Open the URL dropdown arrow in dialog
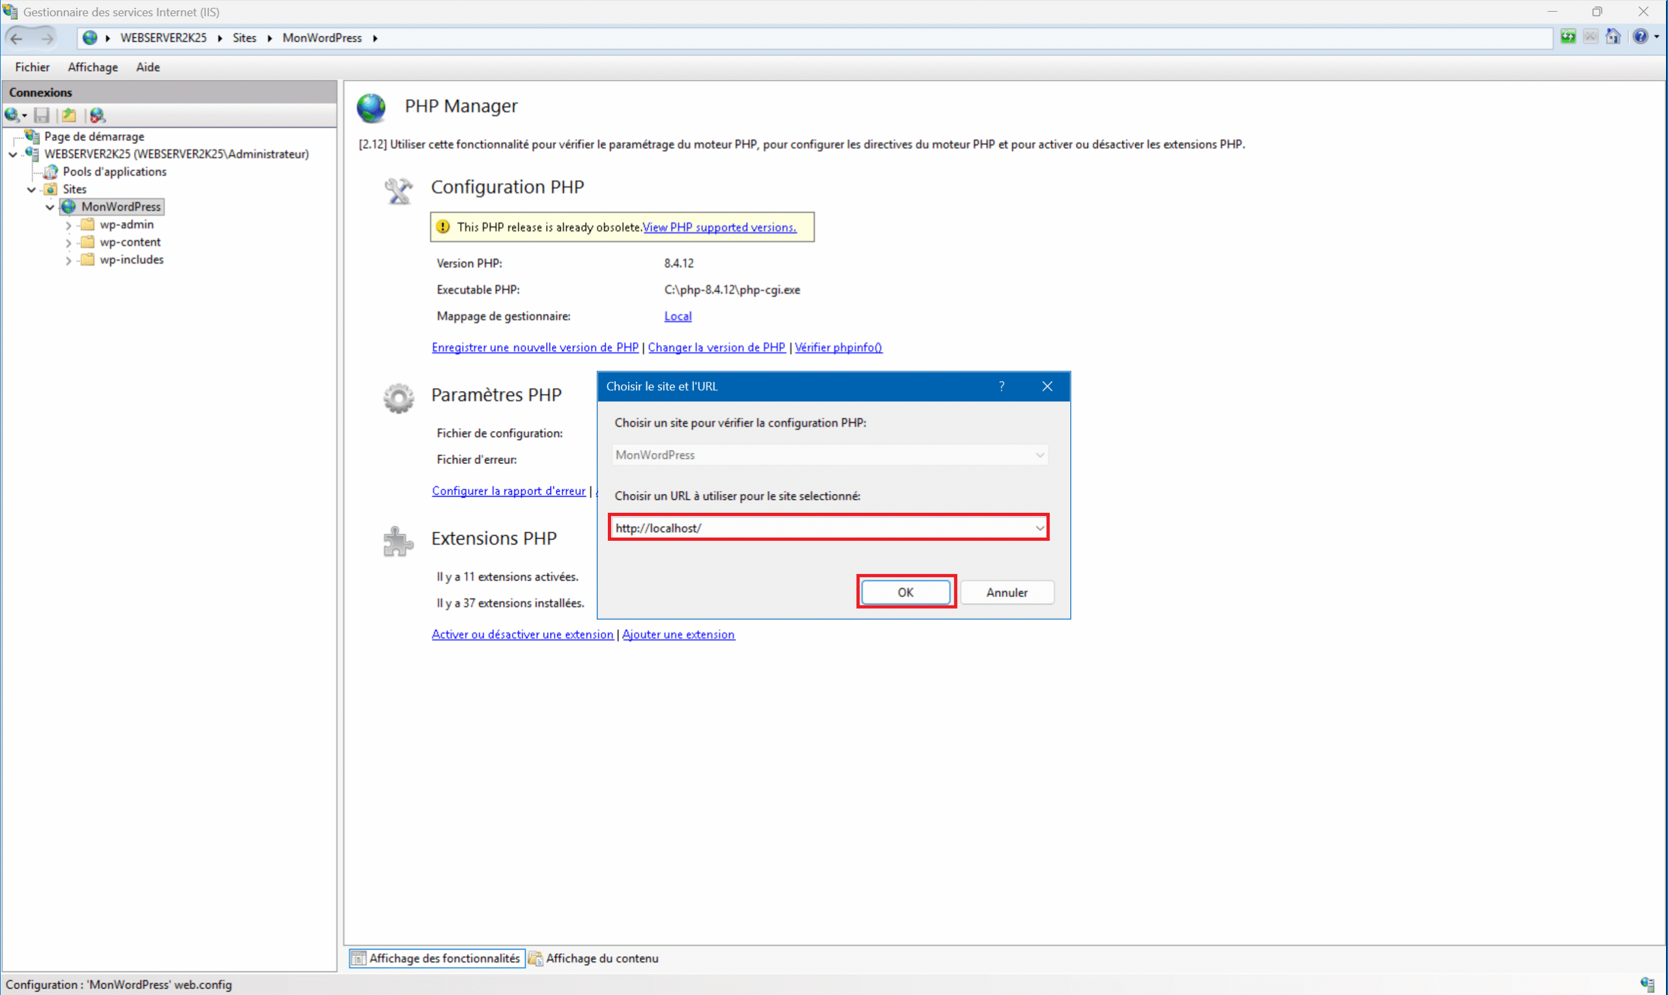Screen dimensions: 1668x995 click(x=1039, y=528)
